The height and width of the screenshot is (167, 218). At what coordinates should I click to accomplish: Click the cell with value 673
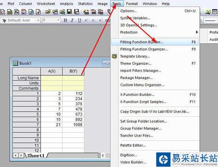pyautogui.click(x=73, y=114)
